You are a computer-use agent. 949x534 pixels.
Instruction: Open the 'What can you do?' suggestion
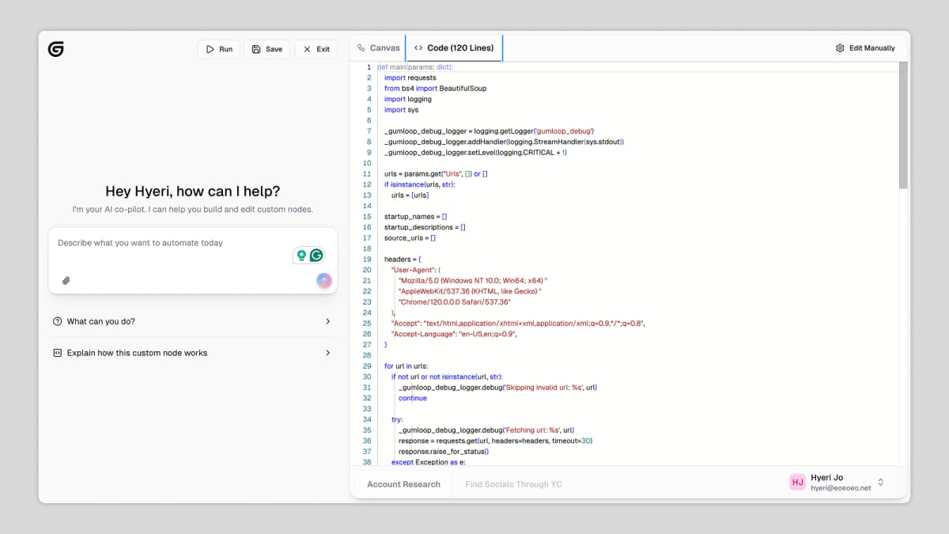(192, 321)
